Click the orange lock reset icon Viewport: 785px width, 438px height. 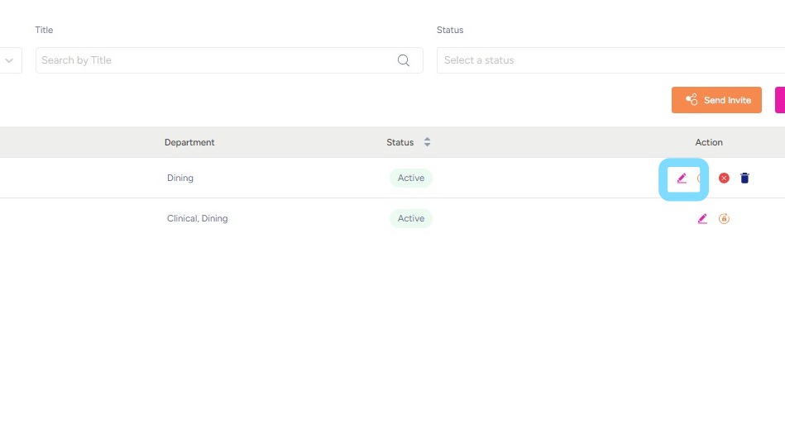pyautogui.click(x=724, y=219)
